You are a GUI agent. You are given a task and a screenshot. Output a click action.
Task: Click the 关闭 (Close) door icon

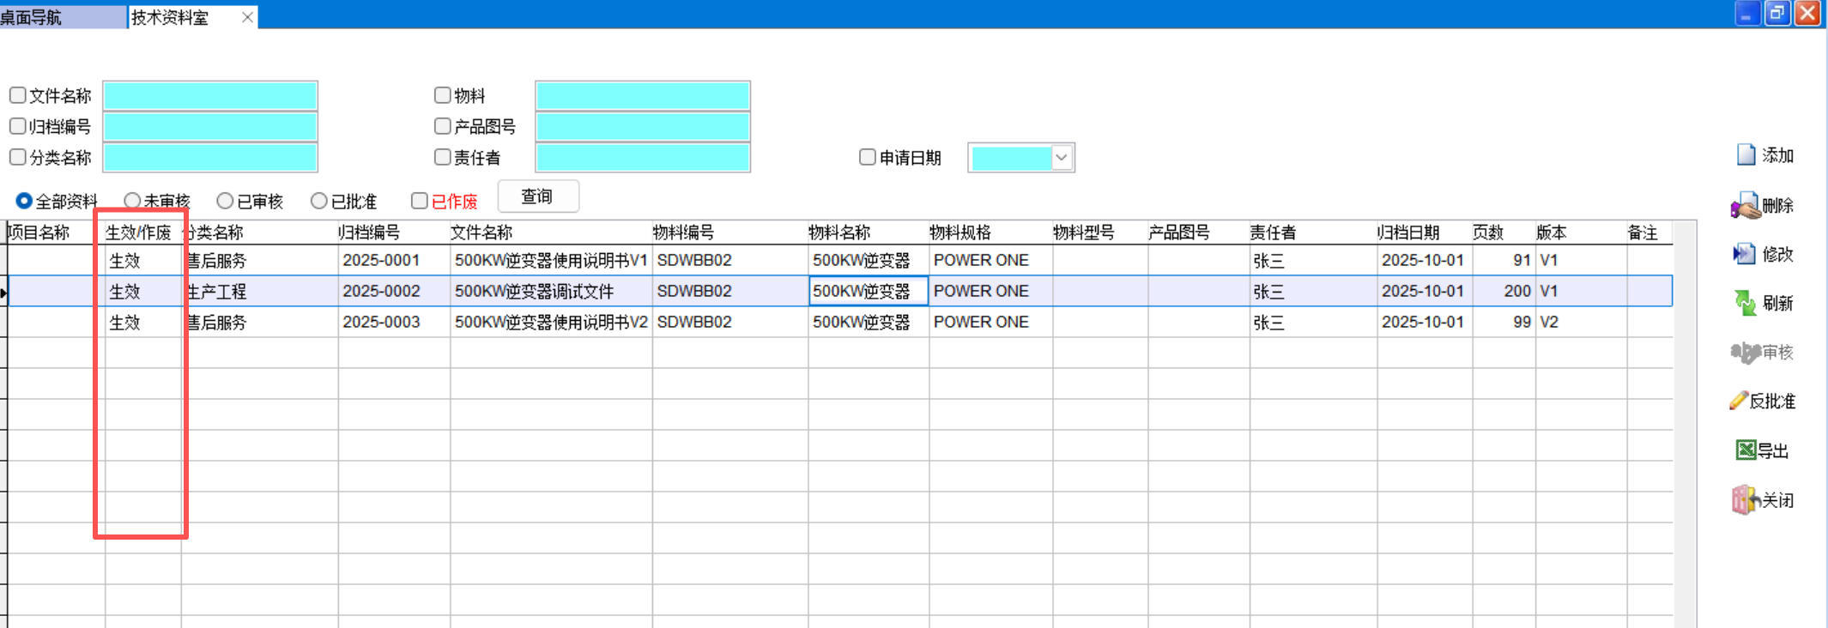tap(1744, 500)
